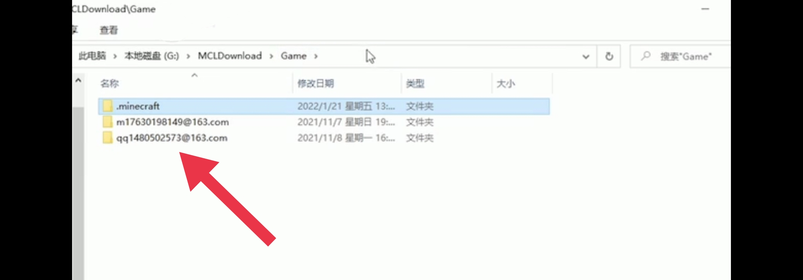The height and width of the screenshot is (280, 803).
Task: Open the address bar history dropdown
Action: 586,57
